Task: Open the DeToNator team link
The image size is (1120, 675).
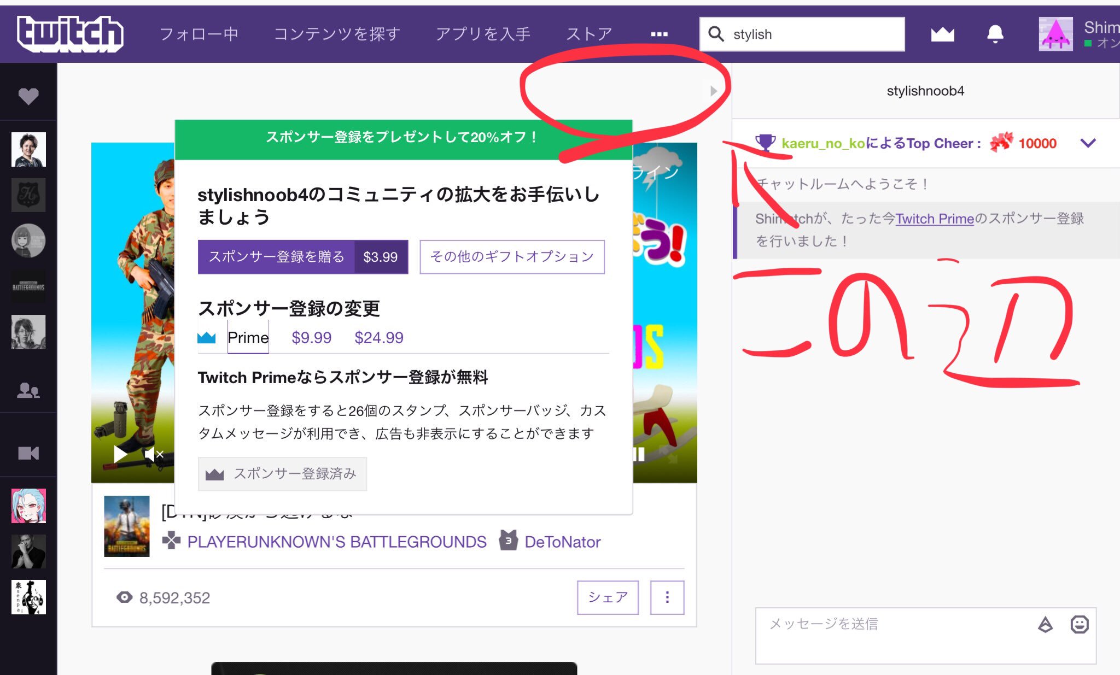Action: [562, 542]
